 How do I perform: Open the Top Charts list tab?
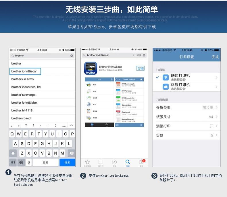click(x=101, y=163)
